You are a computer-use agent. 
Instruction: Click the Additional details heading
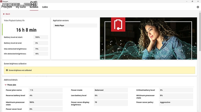click(11, 80)
